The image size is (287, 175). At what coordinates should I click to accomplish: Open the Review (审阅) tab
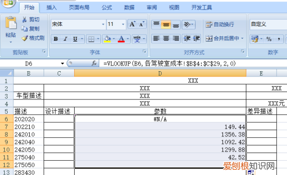[152, 8]
